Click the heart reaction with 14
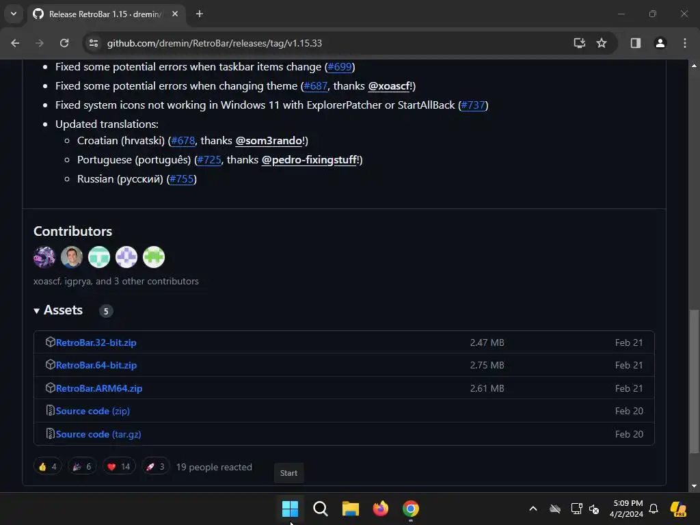 point(119,467)
